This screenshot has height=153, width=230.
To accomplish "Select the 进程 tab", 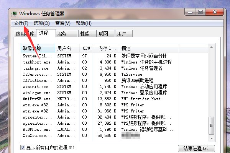I will pyautogui.click(x=46, y=33).
